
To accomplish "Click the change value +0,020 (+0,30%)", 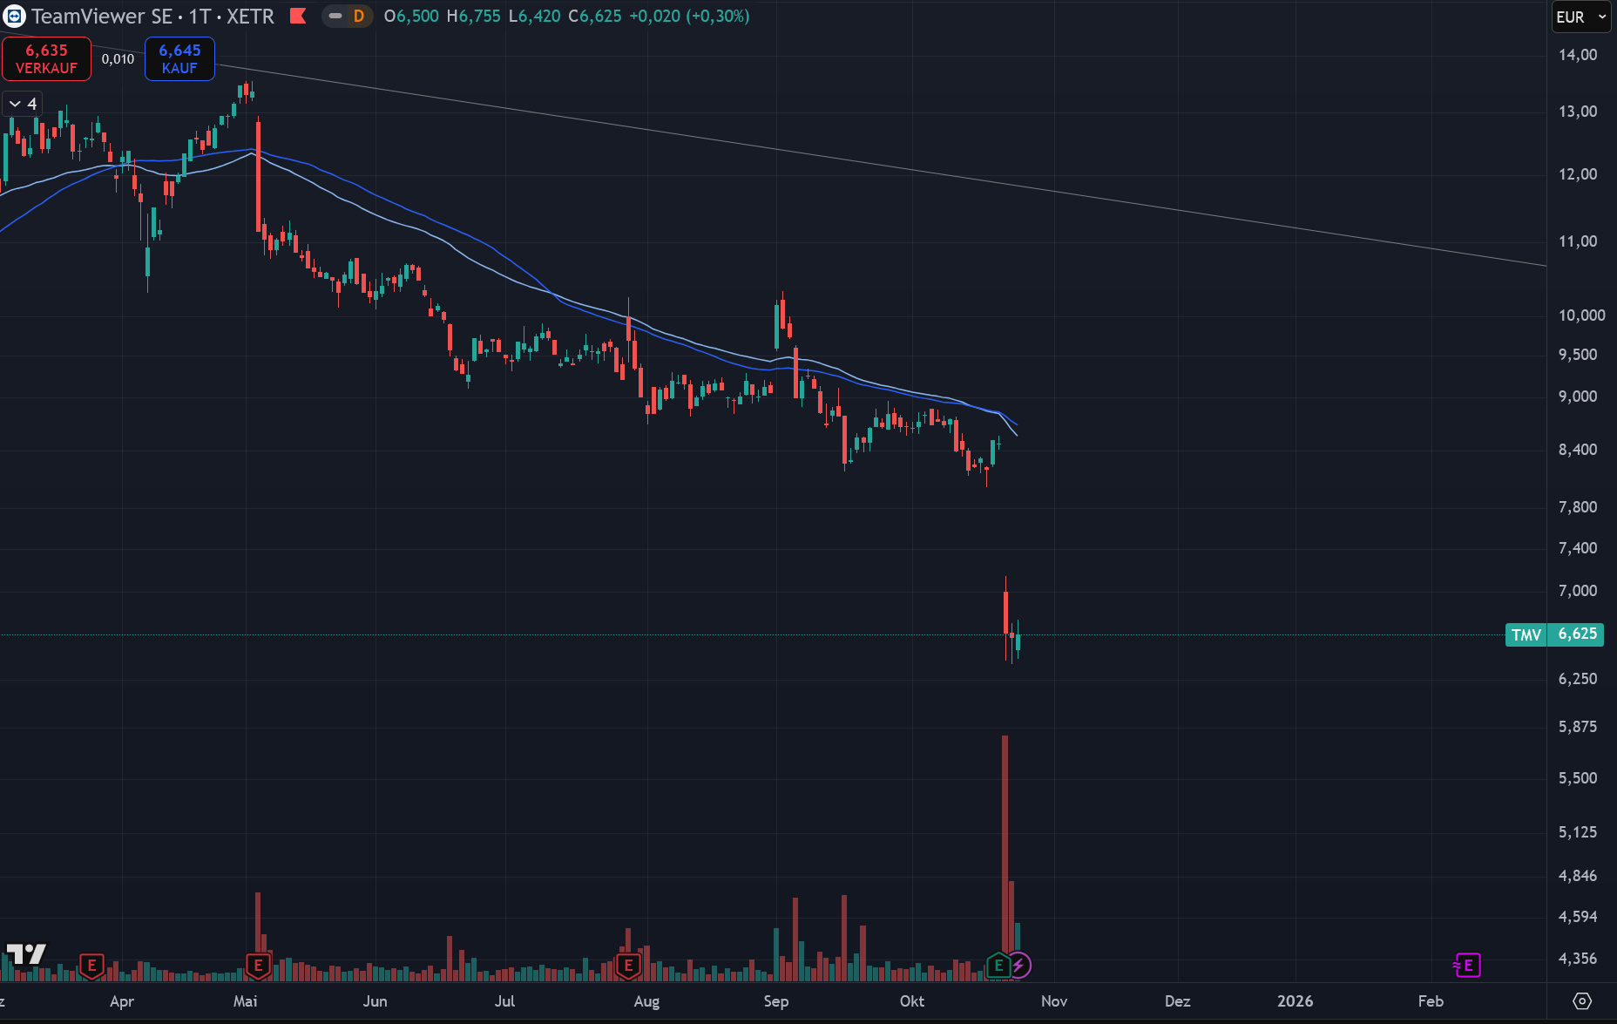I will point(689,17).
